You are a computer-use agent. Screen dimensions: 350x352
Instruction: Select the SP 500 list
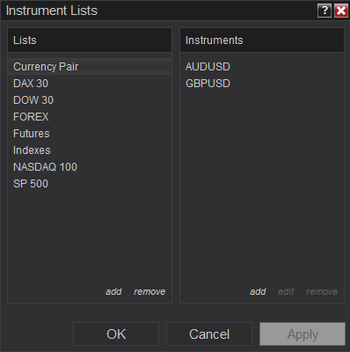90,184
